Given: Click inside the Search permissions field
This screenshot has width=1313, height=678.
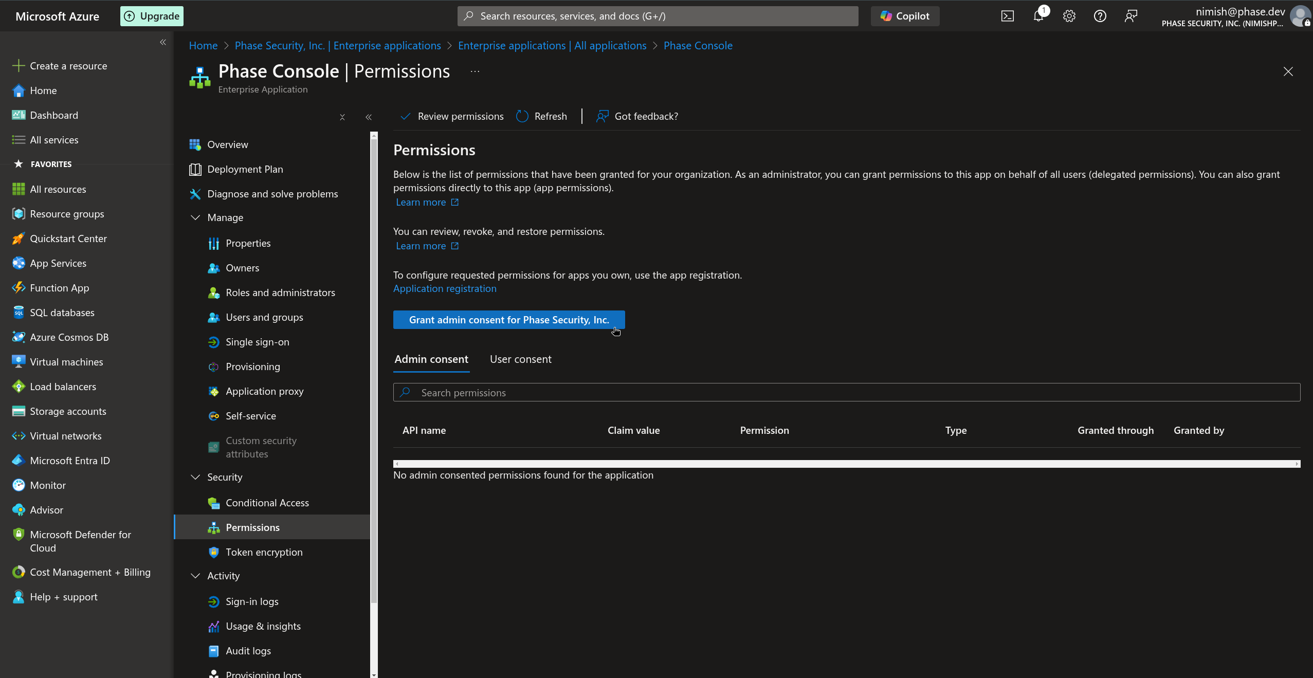Looking at the screenshot, I should [x=720, y=392].
